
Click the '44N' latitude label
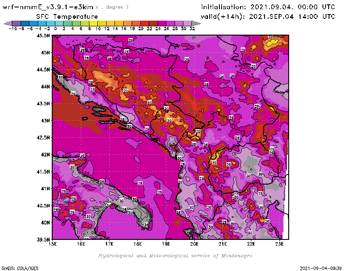click(x=46, y=86)
